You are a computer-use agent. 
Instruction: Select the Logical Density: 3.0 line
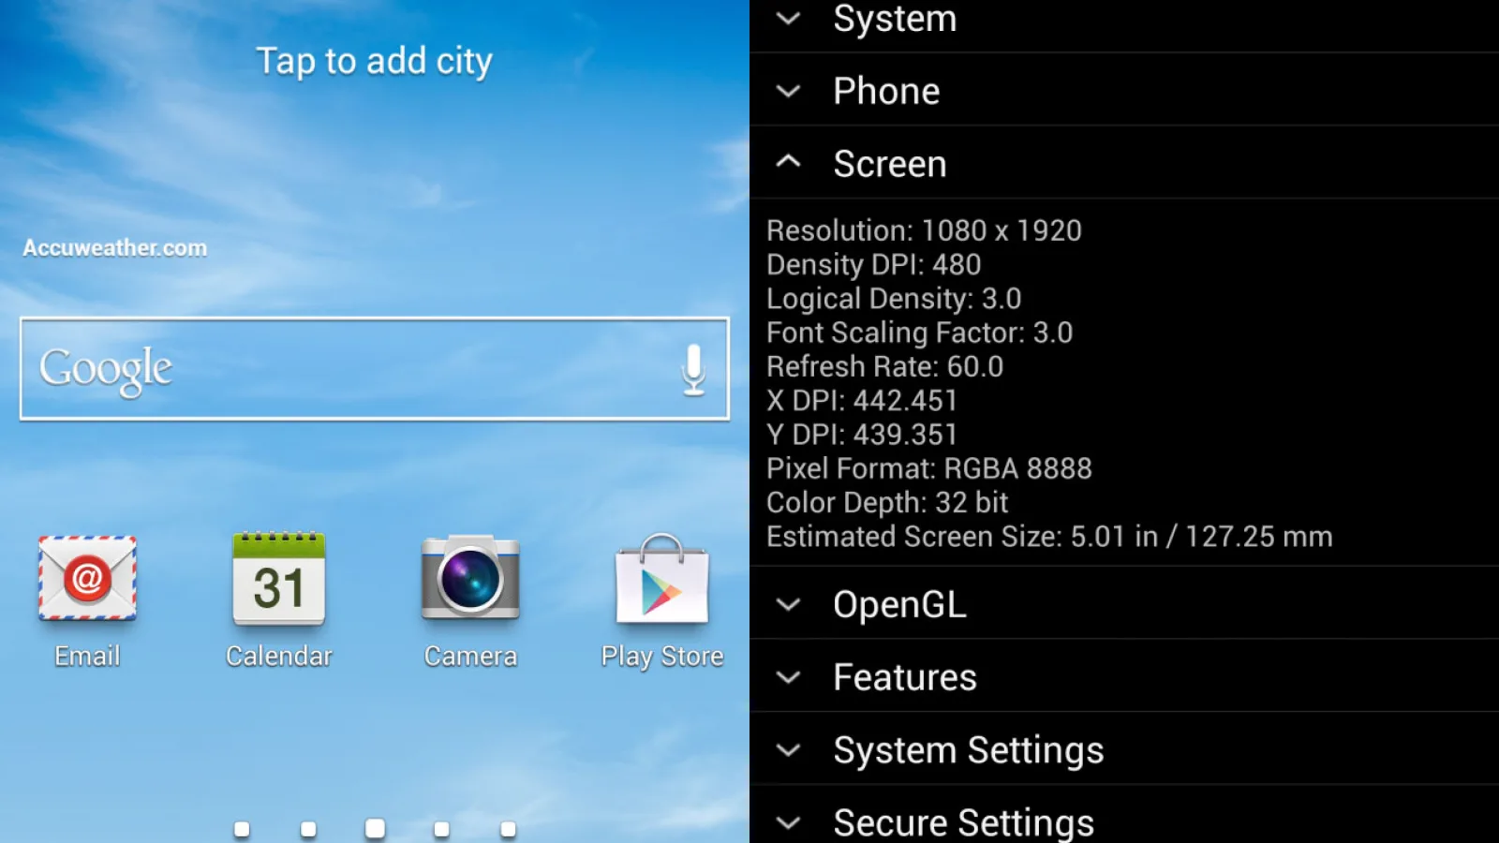[x=894, y=299]
